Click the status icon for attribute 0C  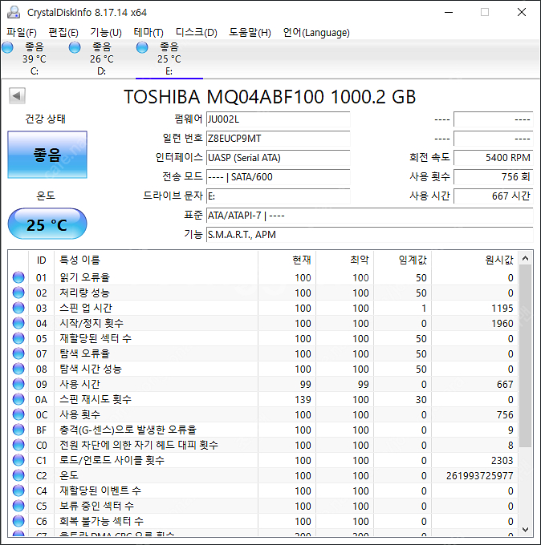[18, 414]
